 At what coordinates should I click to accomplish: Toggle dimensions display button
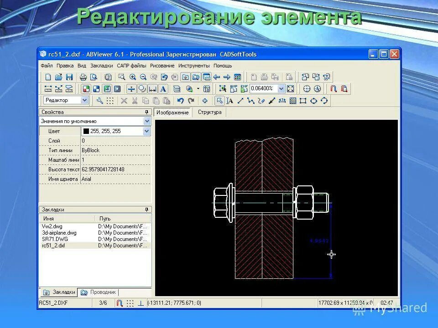click(x=152, y=89)
